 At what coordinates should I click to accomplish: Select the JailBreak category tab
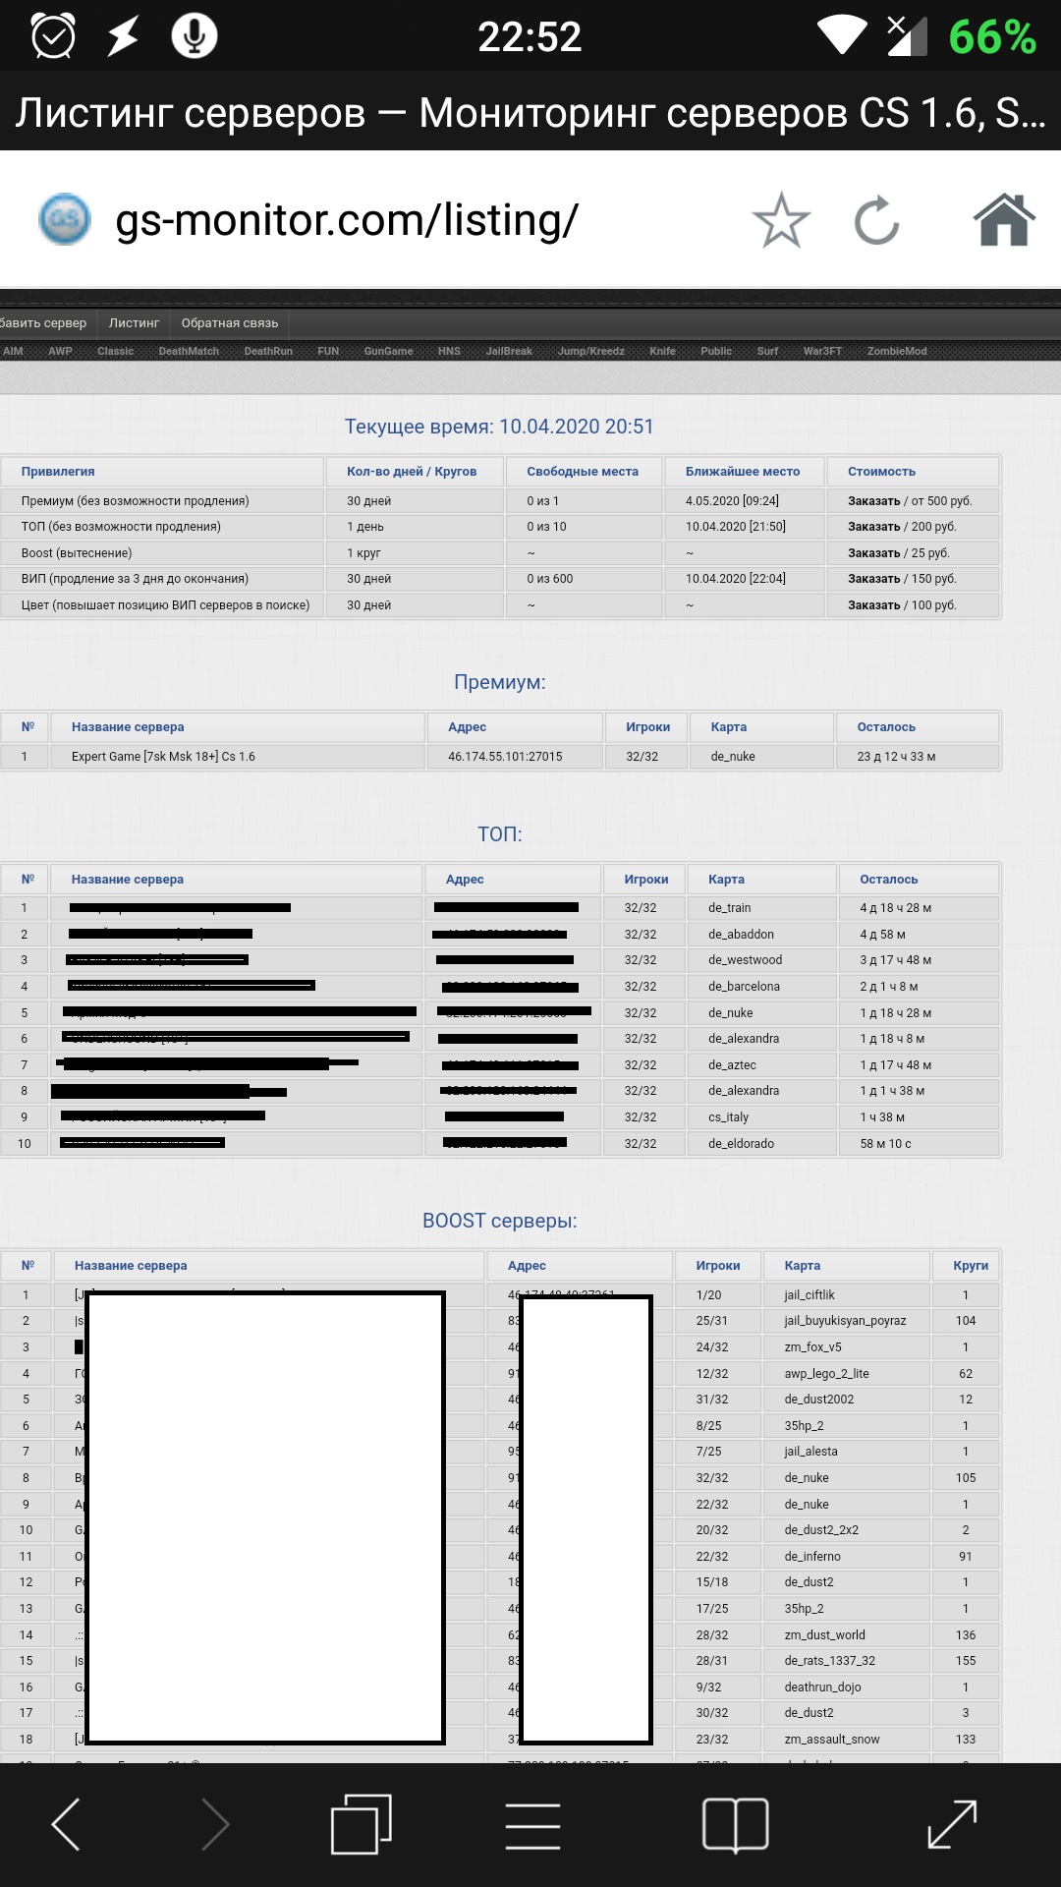click(x=509, y=351)
